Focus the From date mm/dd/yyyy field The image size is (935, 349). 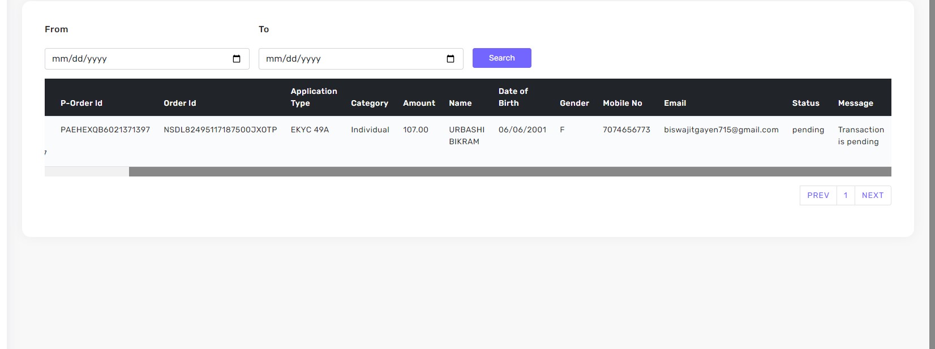pos(136,59)
